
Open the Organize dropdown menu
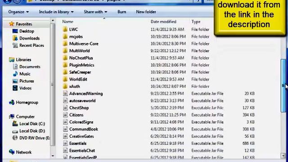(18, 12)
